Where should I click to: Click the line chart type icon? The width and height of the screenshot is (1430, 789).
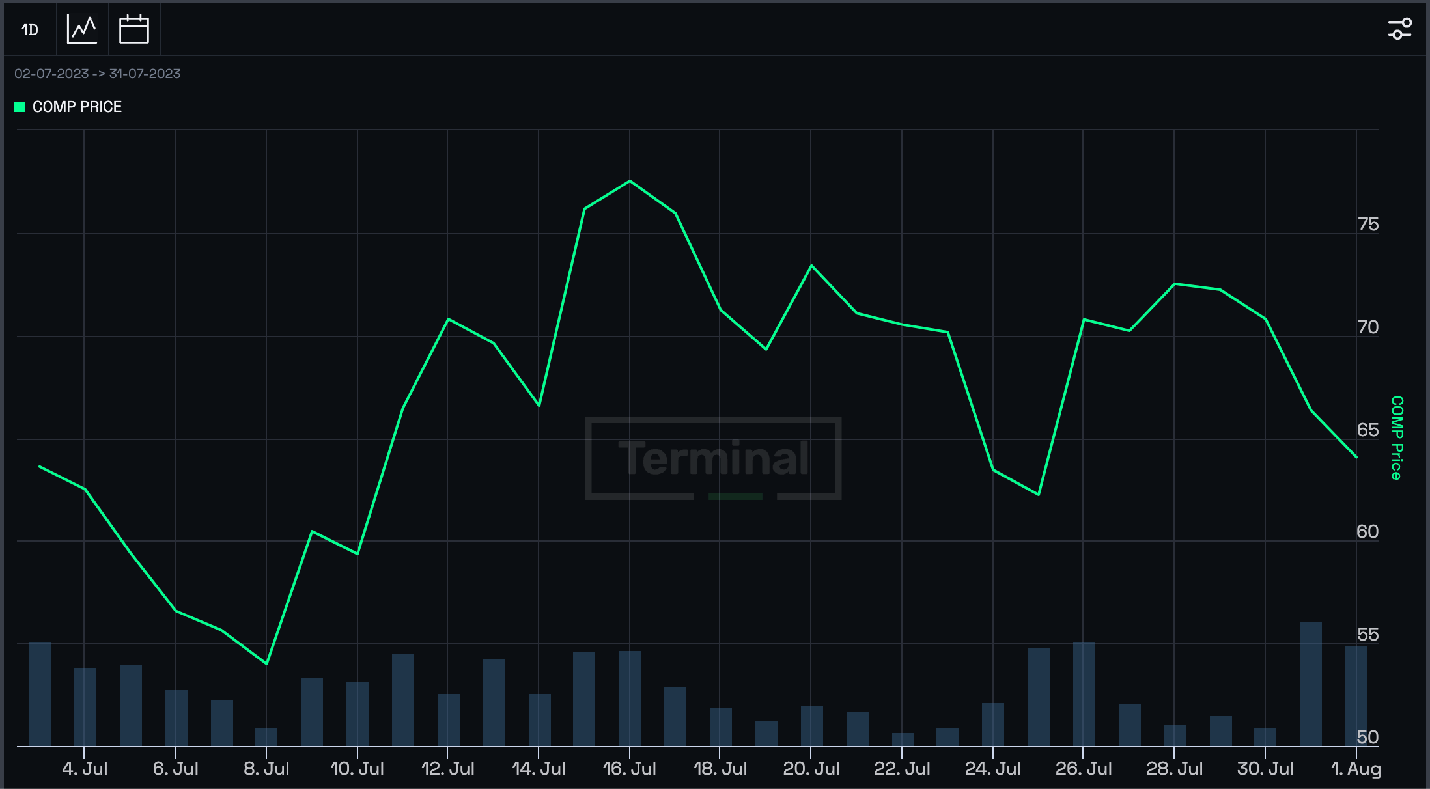click(x=82, y=29)
